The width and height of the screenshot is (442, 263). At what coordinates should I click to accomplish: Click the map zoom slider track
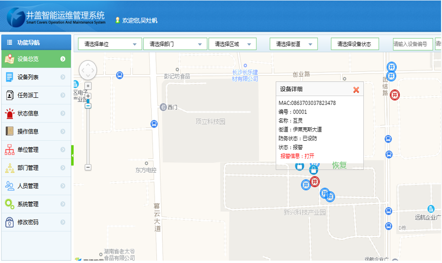coord(88,136)
